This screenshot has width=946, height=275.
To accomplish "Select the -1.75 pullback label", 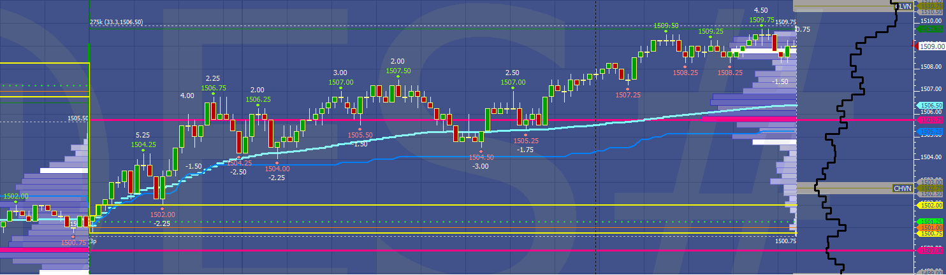I will coord(525,150).
